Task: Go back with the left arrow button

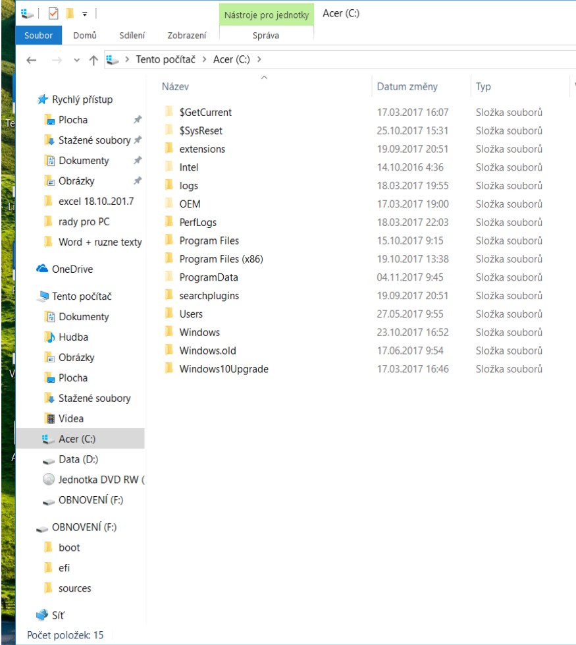Action: pos(32,61)
